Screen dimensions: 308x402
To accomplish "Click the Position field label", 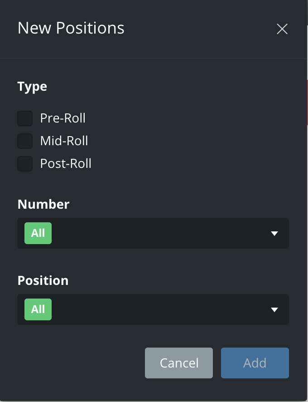I will (43, 280).
